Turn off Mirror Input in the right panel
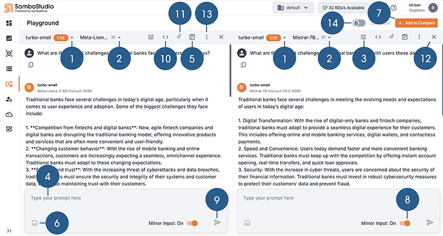 405,223
